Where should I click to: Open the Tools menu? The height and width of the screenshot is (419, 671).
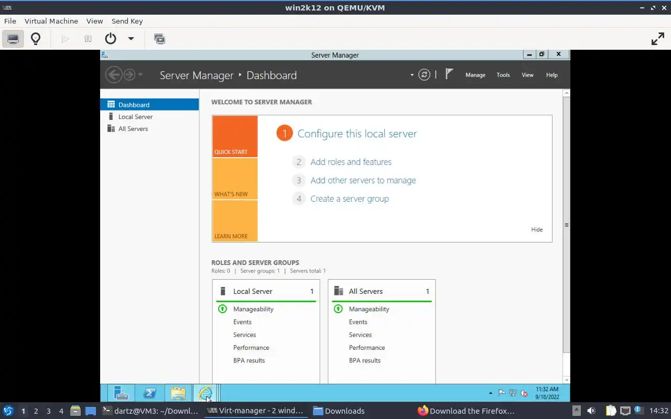click(503, 75)
